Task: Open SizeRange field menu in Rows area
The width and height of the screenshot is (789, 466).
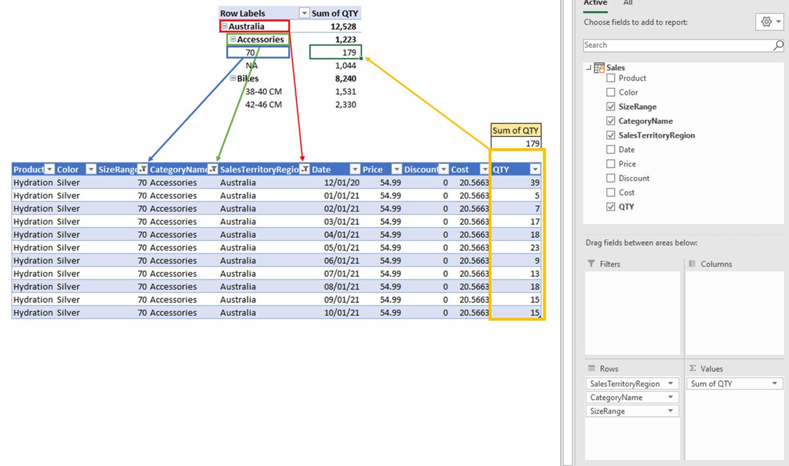Action: (x=671, y=411)
